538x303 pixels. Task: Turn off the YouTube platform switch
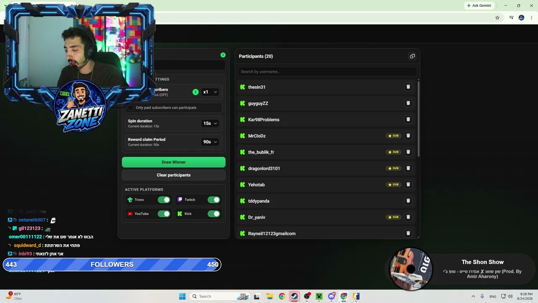[164, 214]
